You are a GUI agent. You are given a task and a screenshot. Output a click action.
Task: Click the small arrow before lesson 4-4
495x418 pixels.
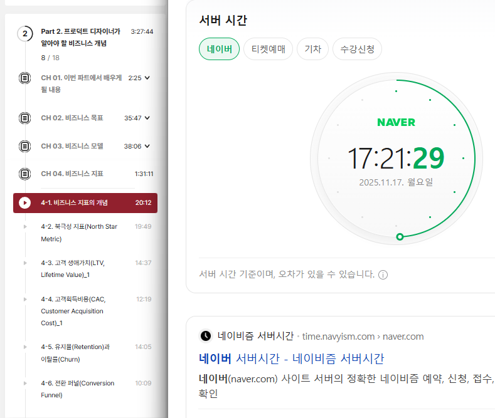25,299
